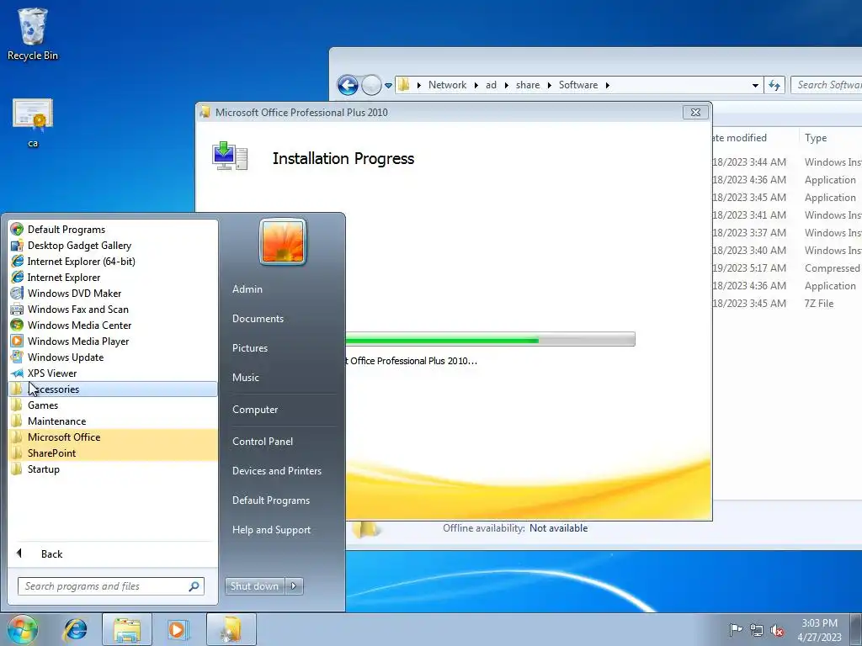This screenshot has width=862, height=646.
Task: Click the network tray icon
Action: click(757, 630)
